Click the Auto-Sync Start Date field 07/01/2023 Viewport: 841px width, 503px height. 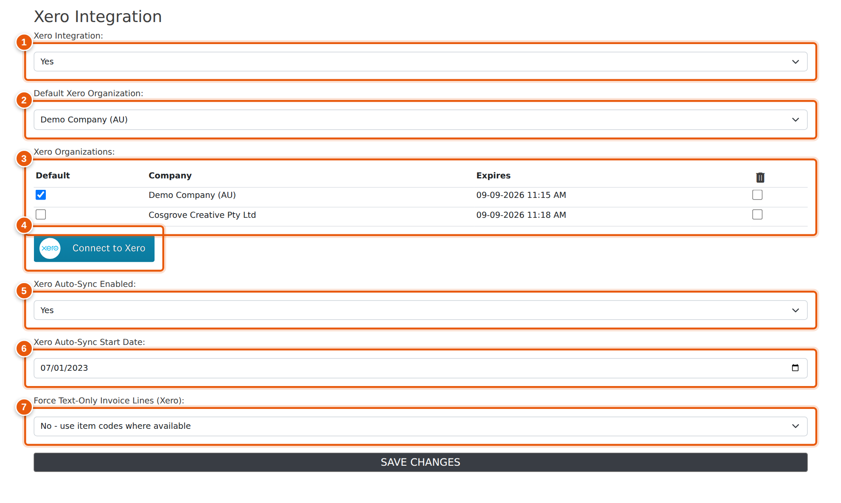pos(420,368)
